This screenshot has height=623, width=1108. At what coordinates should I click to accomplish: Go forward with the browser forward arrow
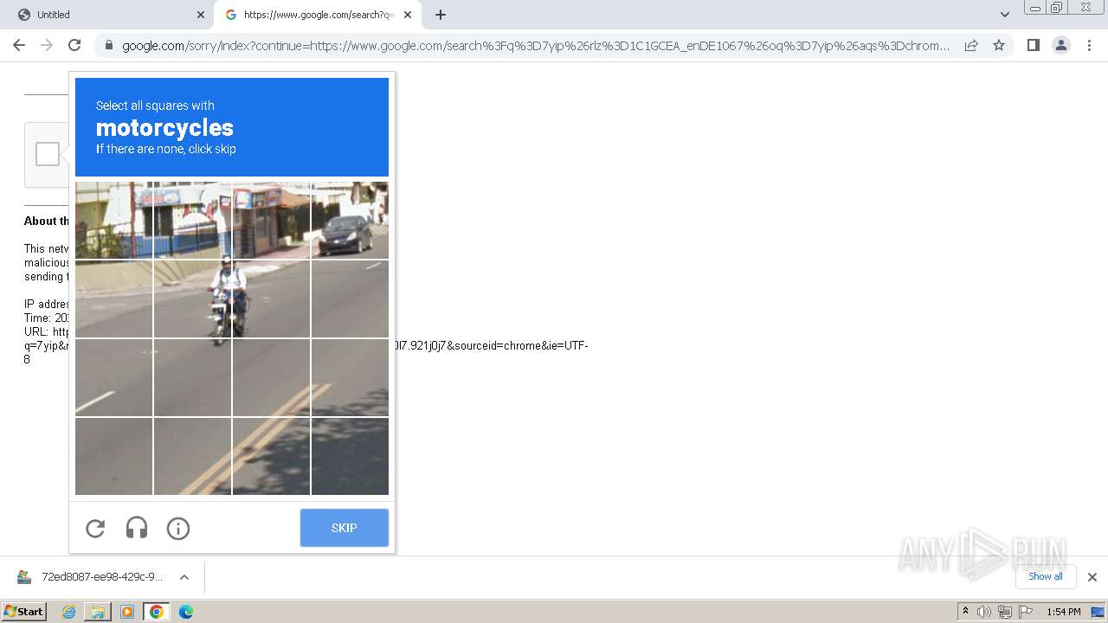(47, 45)
